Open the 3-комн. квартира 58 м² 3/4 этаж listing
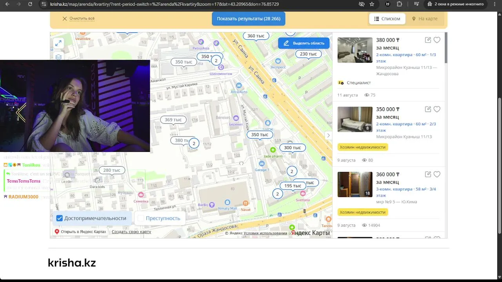Screen dimensions: 502x282 point(406,192)
